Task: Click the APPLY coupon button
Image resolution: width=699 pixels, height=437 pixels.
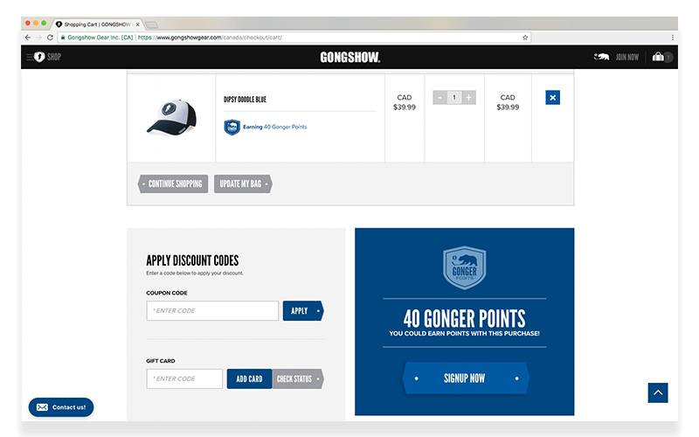Action: click(x=303, y=311)
